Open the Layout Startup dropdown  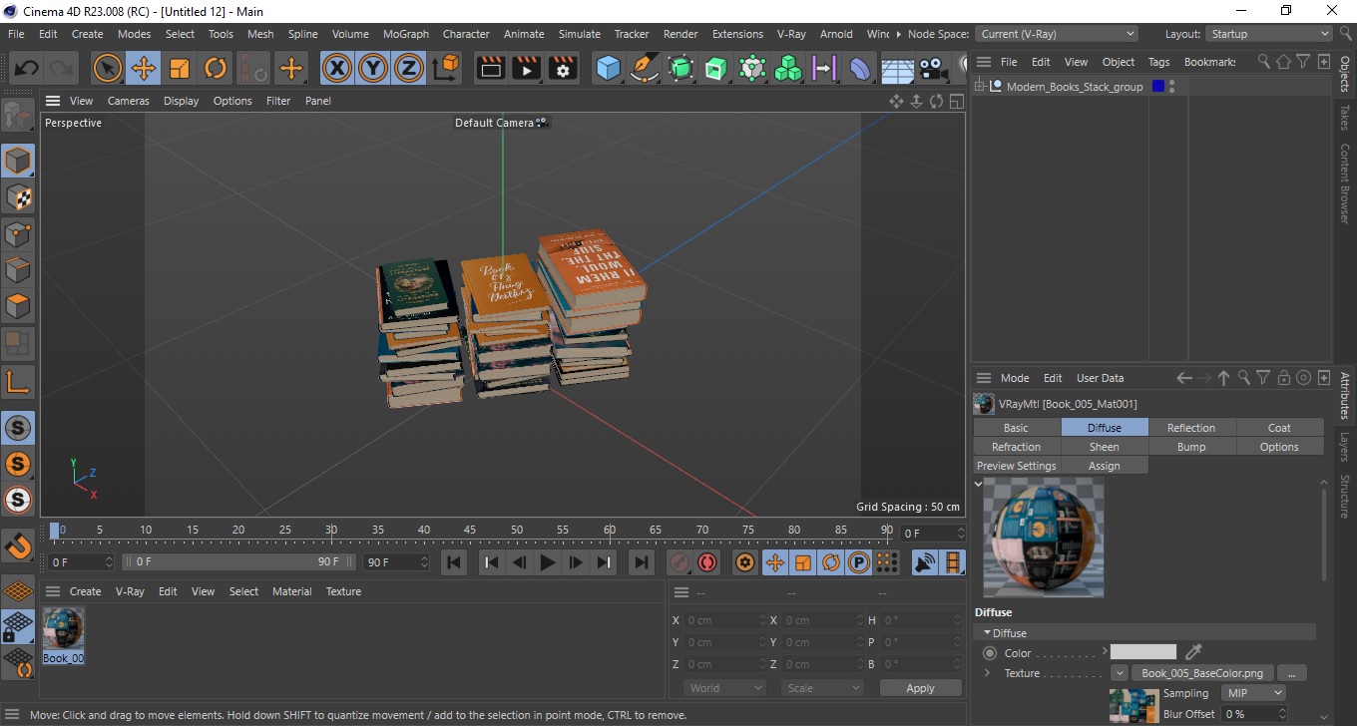coord(1268,34)
